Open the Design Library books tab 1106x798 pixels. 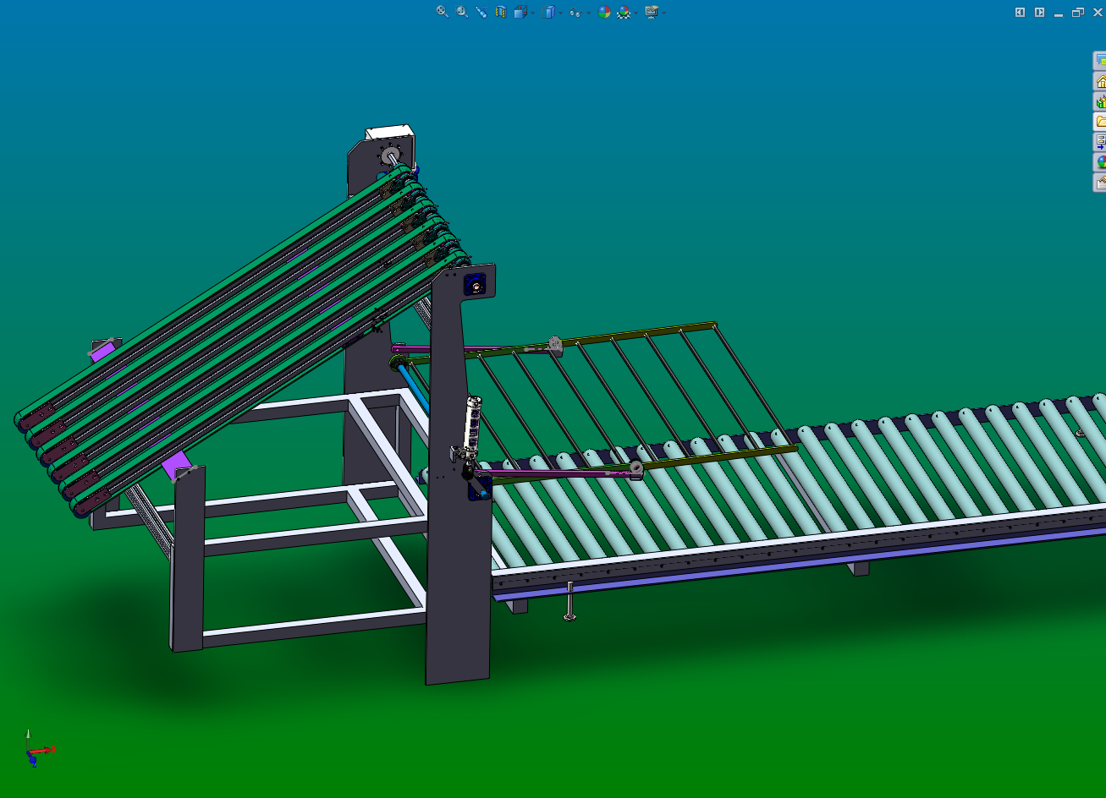1100,101
